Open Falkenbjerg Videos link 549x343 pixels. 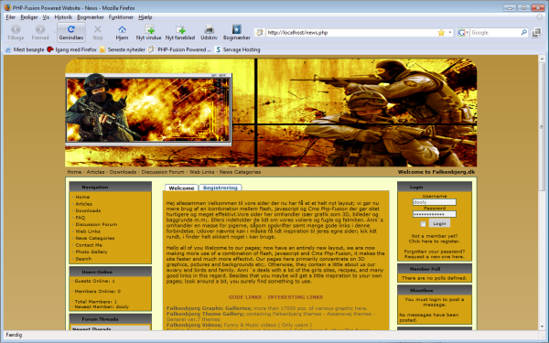coord(194,325)
